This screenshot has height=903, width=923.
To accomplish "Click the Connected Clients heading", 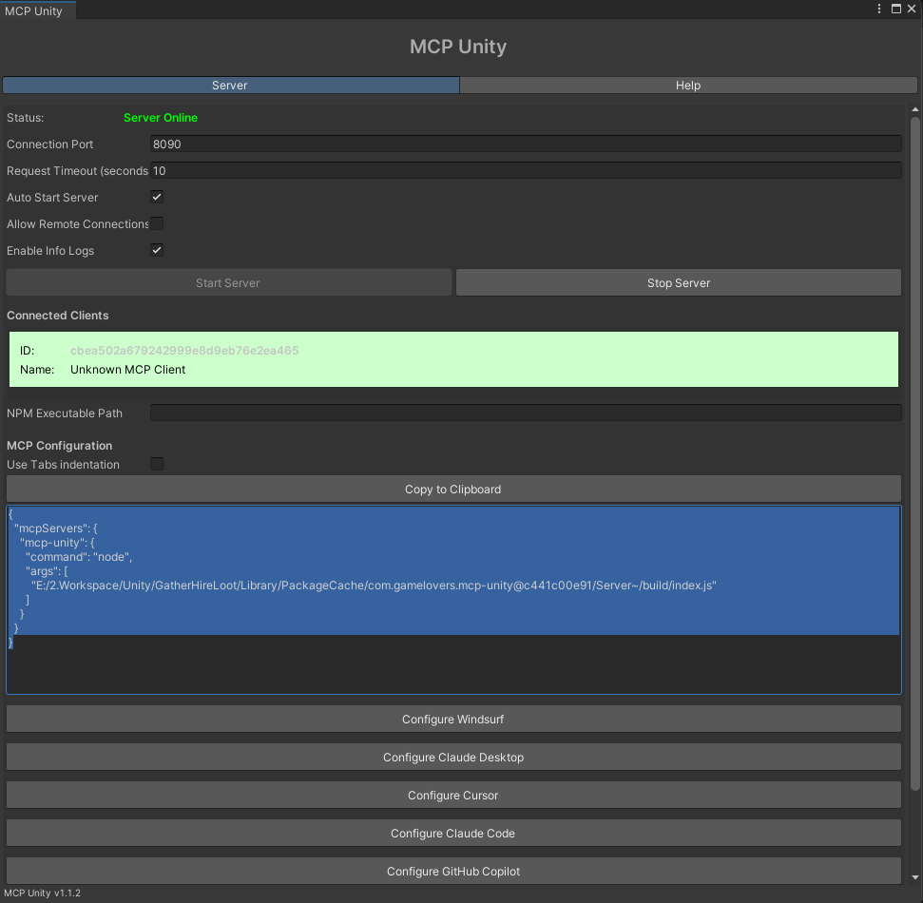I will point(58,316).
